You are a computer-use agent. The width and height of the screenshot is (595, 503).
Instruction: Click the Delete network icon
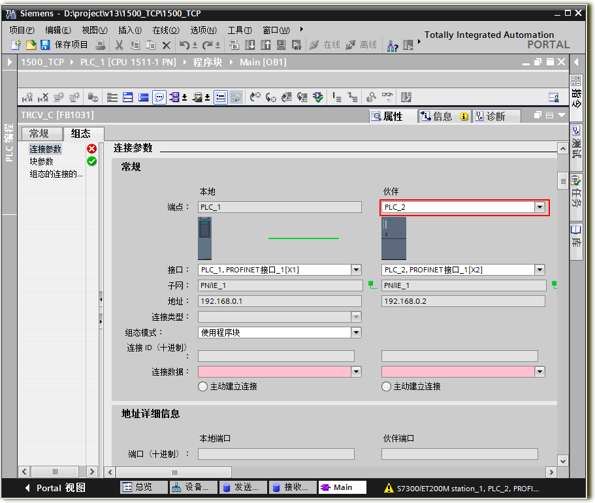click(43, 97)
